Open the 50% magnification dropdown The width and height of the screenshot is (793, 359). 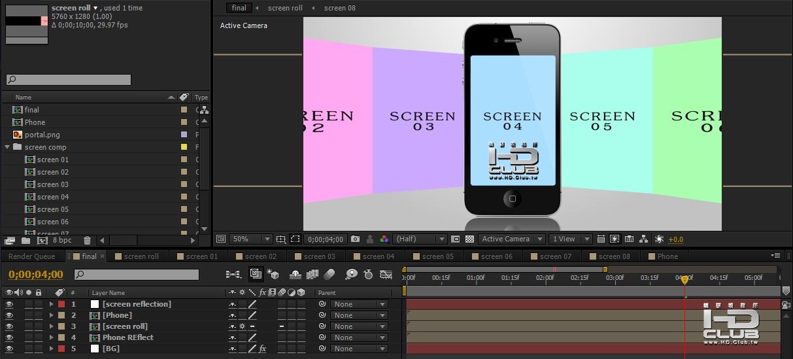pos(250,239)
